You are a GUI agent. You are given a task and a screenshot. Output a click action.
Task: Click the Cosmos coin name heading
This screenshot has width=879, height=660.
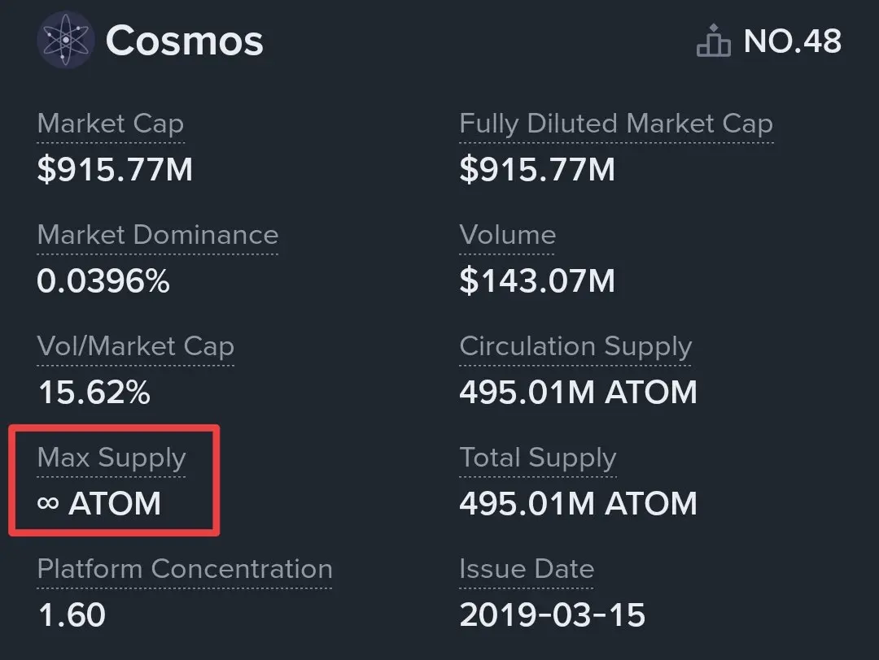click(x=185, y=41)
